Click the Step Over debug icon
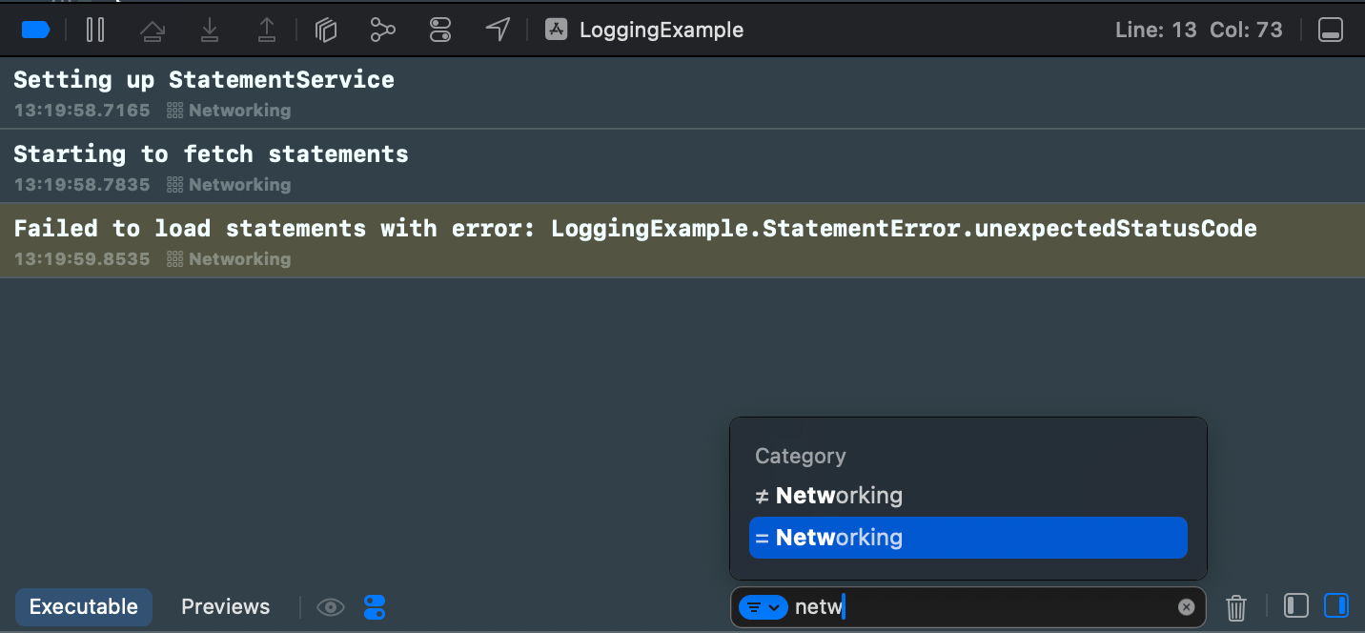The height and width of the screenshot is (633, 1365). pos(152,31)
